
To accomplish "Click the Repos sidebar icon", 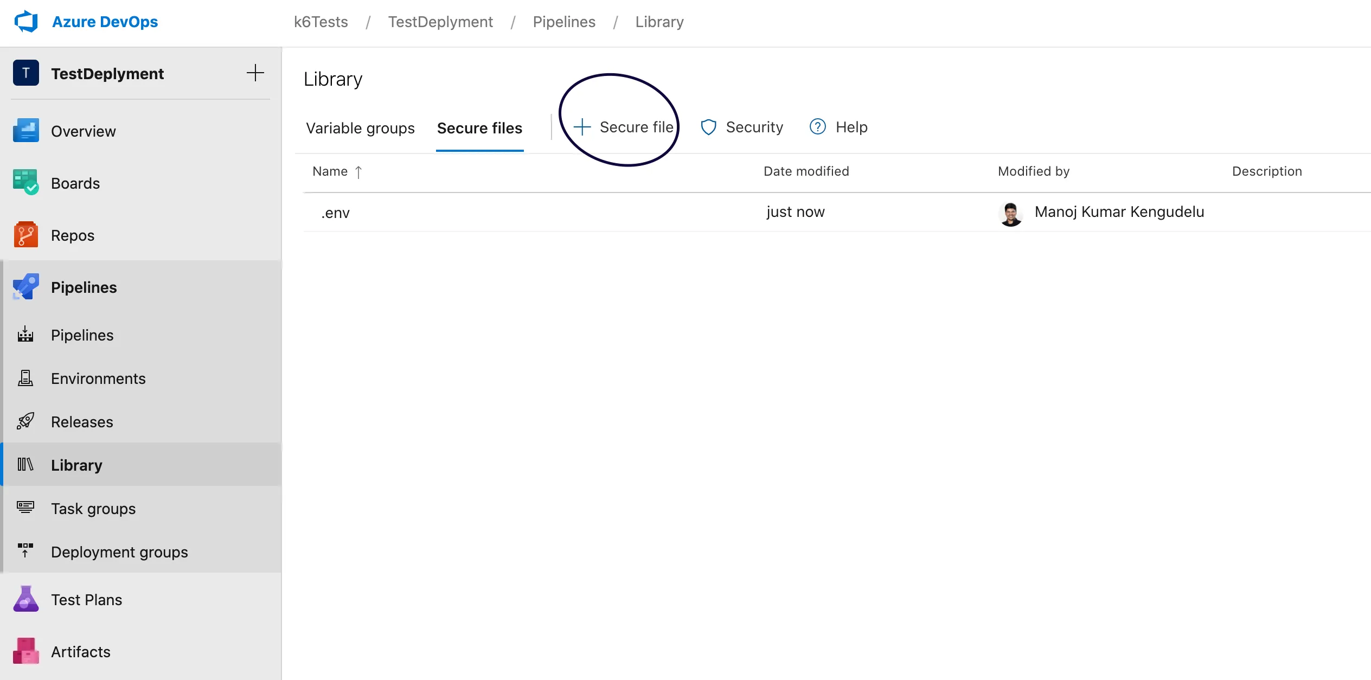I will 26,235.
